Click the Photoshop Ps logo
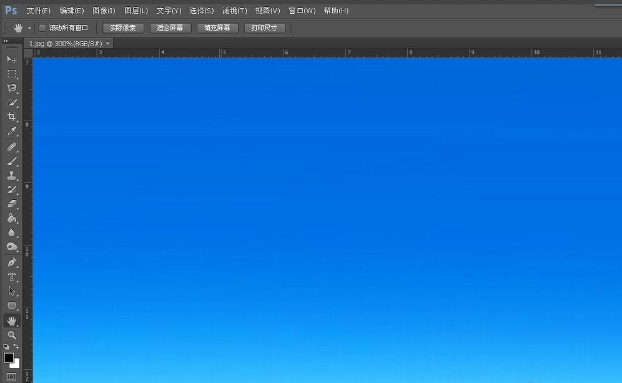This screenshot has height=383, width=622. click(11, 11)
